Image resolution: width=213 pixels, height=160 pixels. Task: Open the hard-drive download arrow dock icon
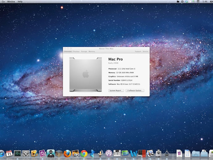(x=158, y=154)
